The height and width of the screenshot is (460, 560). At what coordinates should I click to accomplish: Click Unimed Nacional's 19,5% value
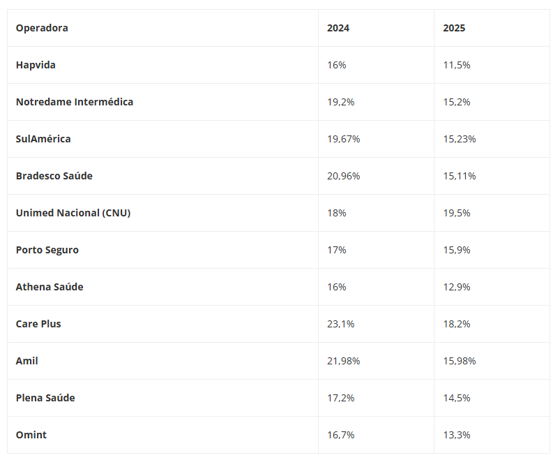click(x=457, y=213)
